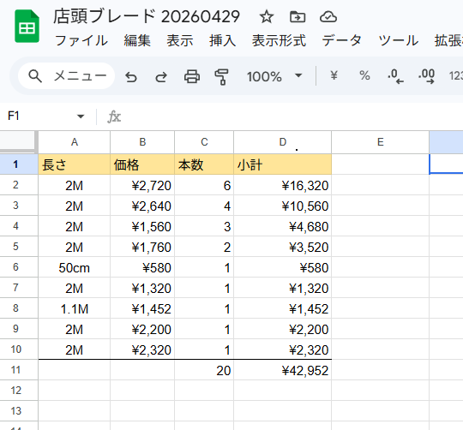Select all cells with corner box
The width and height of the screenshot is (463, 430).
coord(19,141)
